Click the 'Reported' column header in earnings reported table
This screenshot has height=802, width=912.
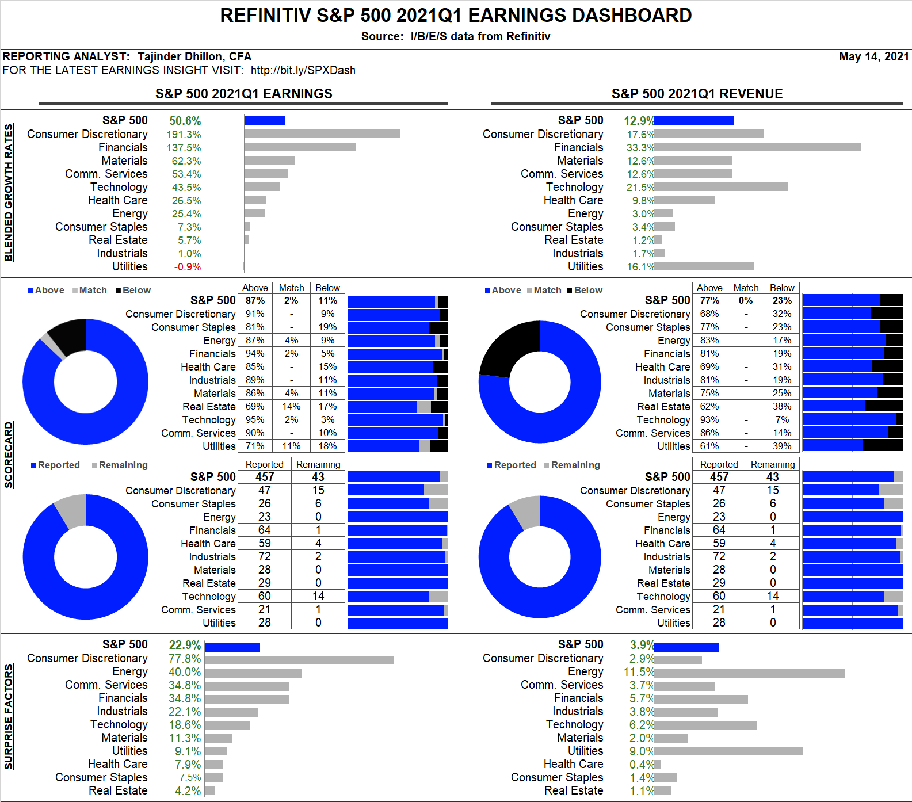point(265,464)
